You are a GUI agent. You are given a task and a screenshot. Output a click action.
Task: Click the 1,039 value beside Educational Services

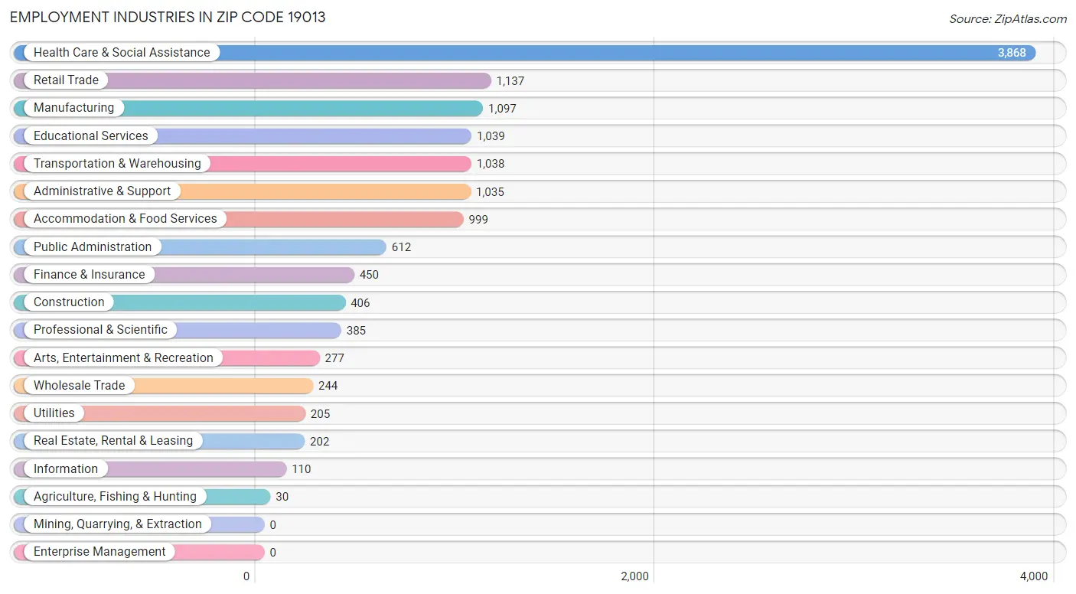pos(491,136)
